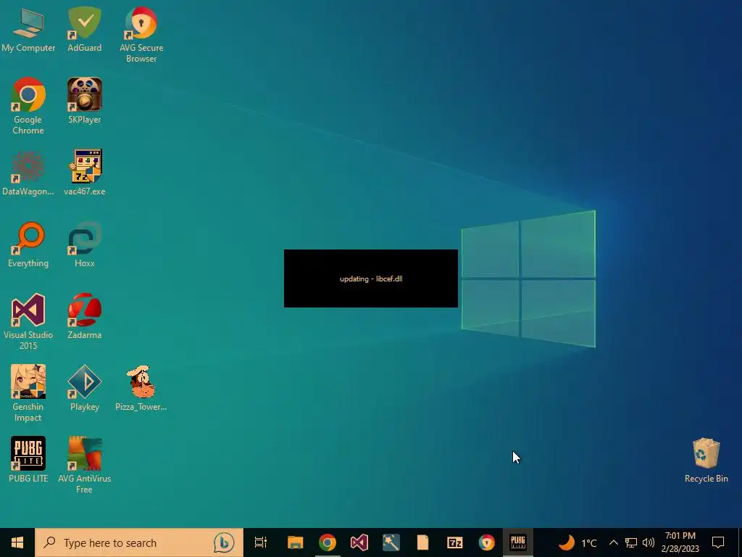Click the AVG AntiVirus Free desktop shortcut

[x=84, y=465]
